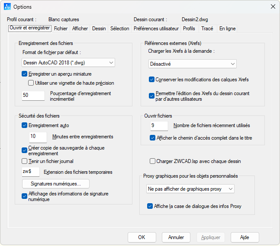Click the recent files count field
This screenshot has height=246, width=280.
coord(159,126)
